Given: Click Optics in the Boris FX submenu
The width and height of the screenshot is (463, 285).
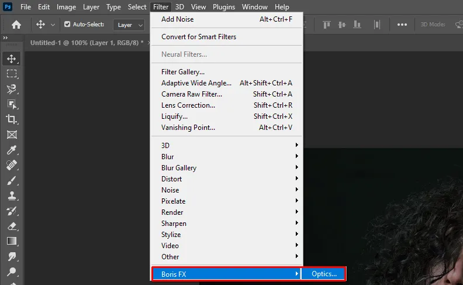Looking at the screenshot, I should coord(324,273).
